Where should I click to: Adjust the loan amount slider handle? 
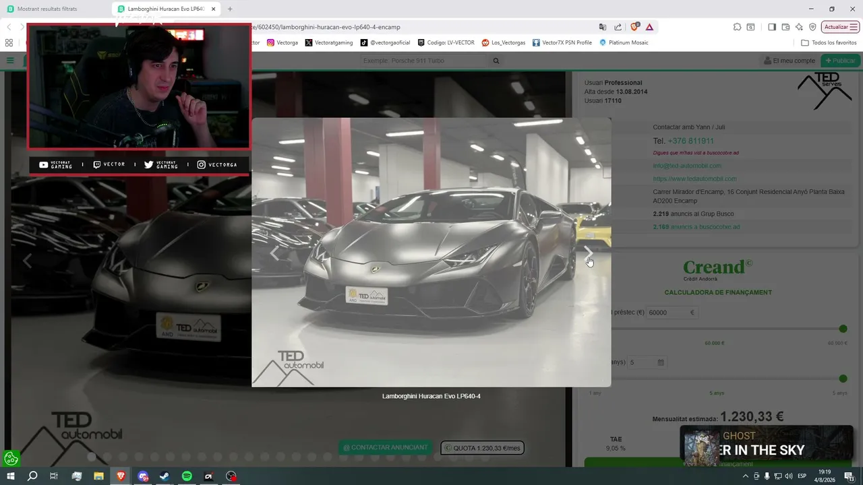[843, 329]
